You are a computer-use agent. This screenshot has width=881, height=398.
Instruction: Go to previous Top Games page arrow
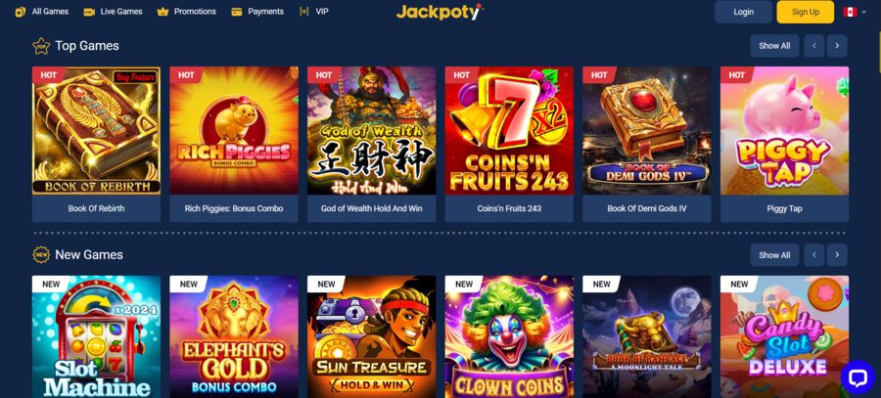coord(813,46)
